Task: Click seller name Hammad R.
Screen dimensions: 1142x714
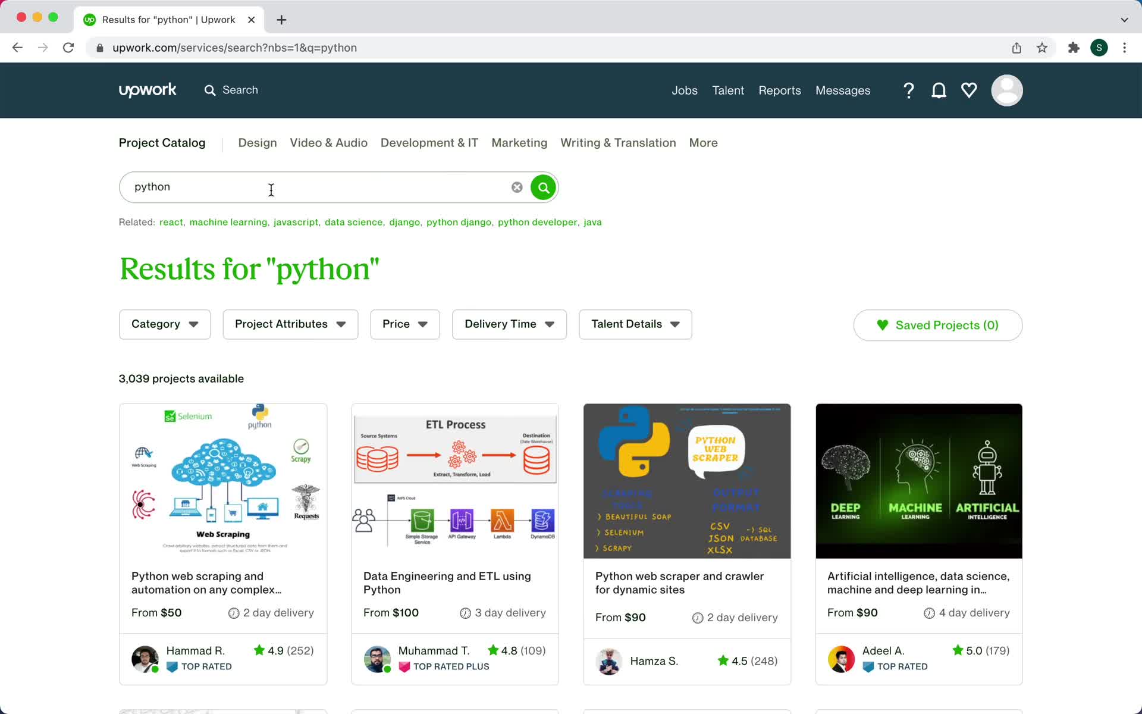Action: pyautogui.click(x=195, y=651)
